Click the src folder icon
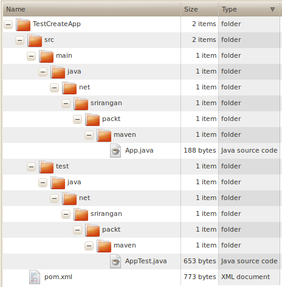Image resolution: width=282 pixels, height=287 pixels. 35,40
